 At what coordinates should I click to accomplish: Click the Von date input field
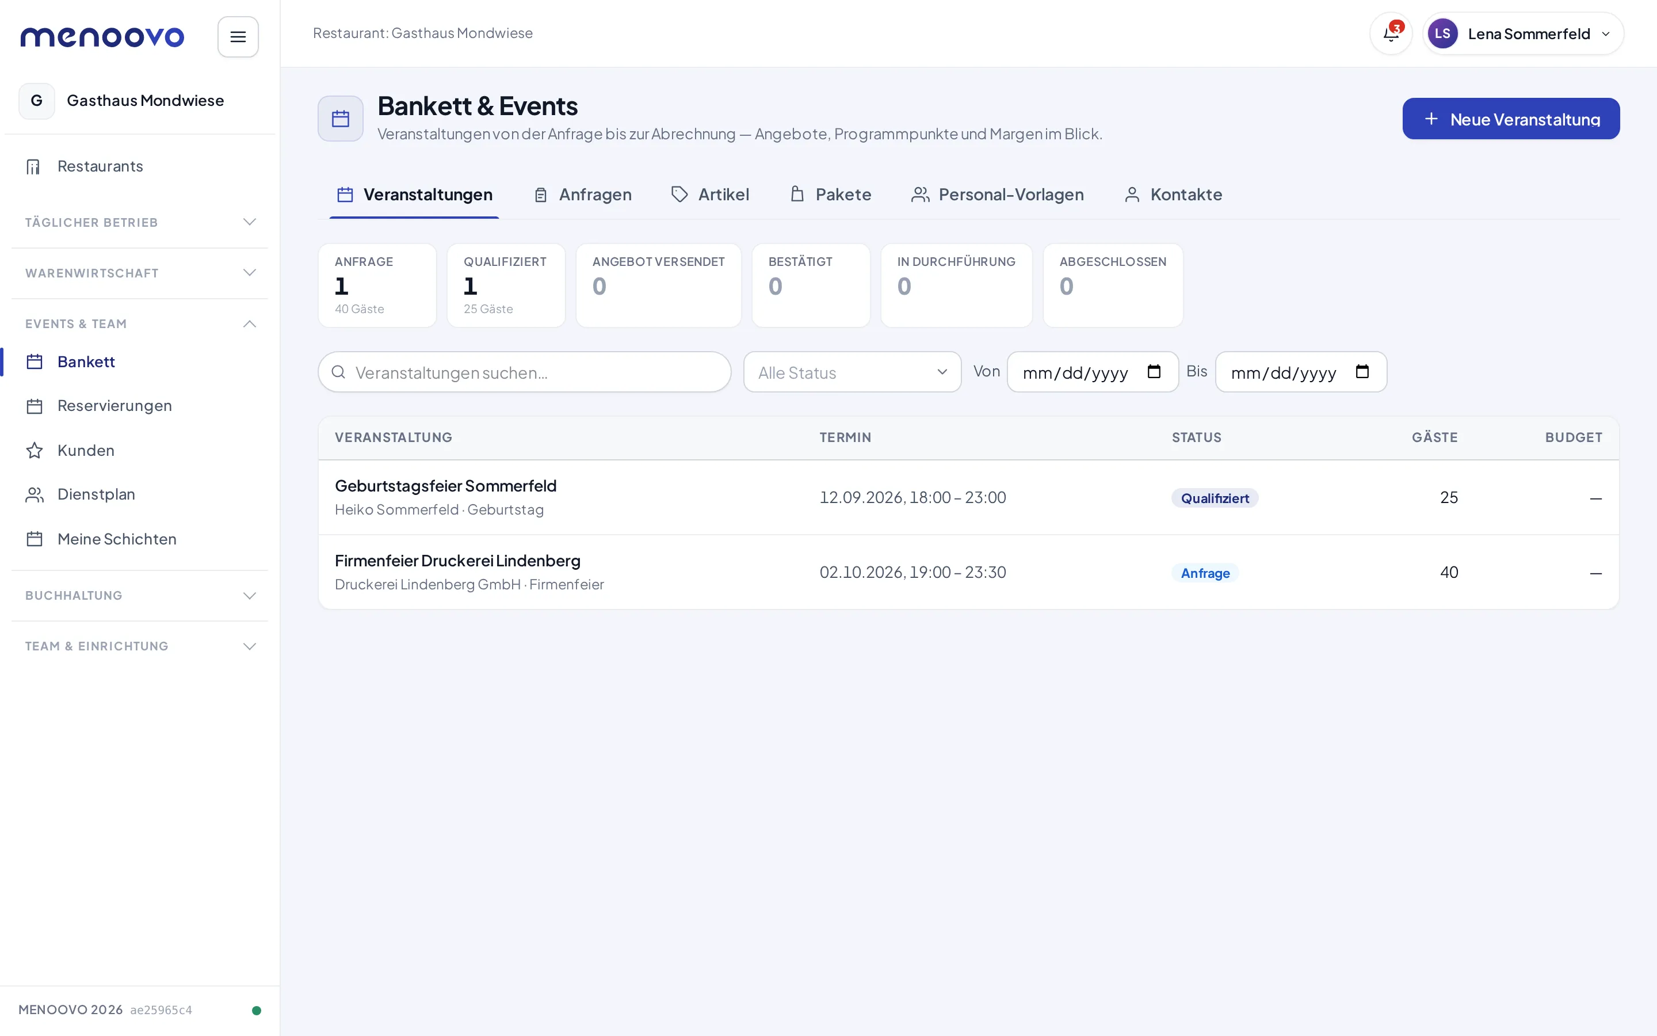[1093, 372]
